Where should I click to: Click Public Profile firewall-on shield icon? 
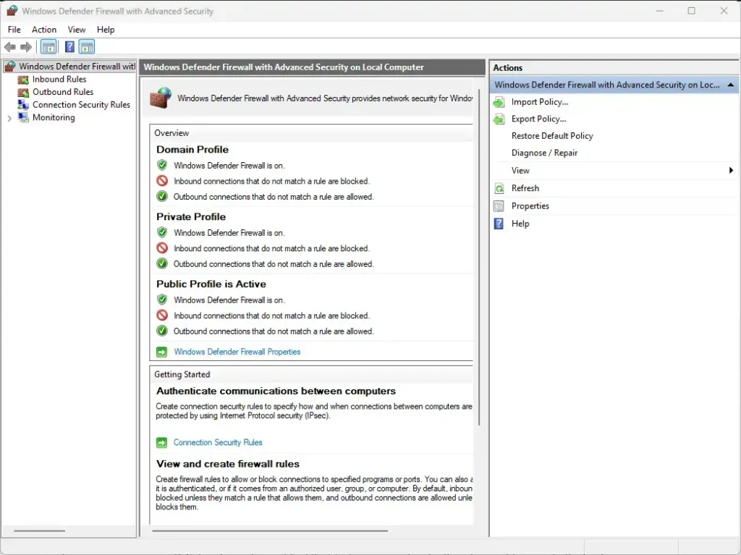(162, 300)
